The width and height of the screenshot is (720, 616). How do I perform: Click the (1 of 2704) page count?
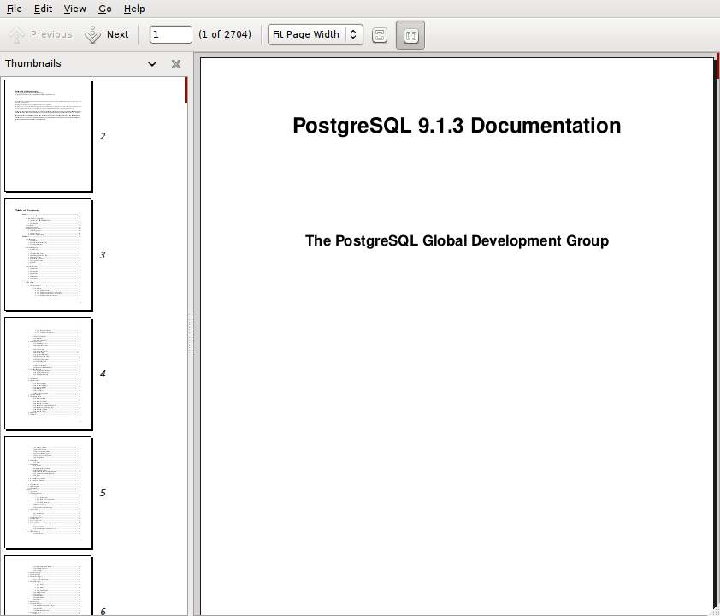point(225,34)
